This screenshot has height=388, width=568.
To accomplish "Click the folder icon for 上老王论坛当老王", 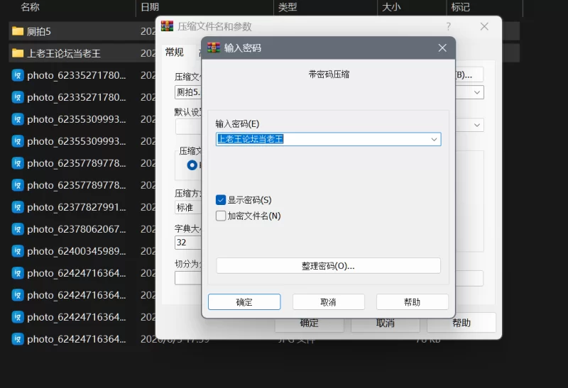I will coord(18,53).
